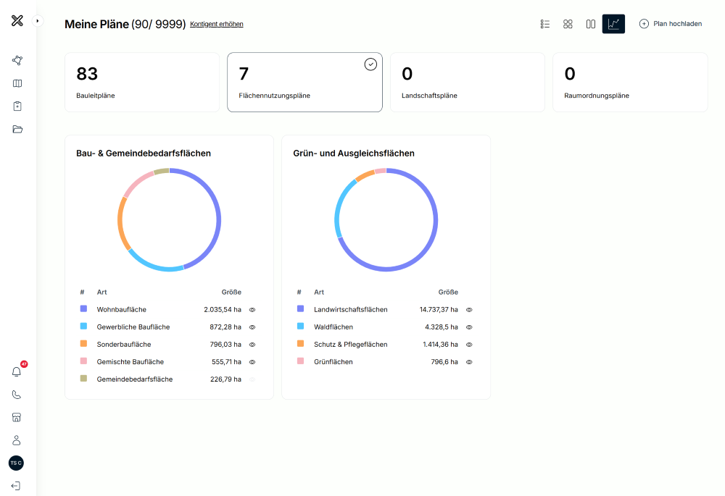The width and height of the screenshot is (725, 496).
Task: Open the phone contact icon
Action: pyautogui.click(x=17, y=395)
